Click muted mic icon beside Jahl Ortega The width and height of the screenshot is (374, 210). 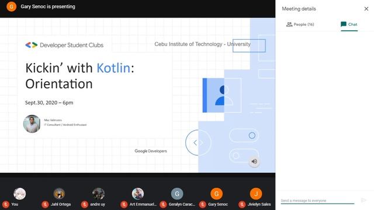pyautogui.click(x=45, y=204)
